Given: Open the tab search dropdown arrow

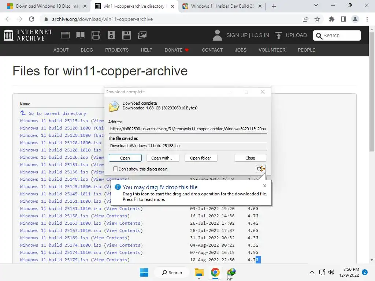Looking at the screenshot, I should click(316, 5).
